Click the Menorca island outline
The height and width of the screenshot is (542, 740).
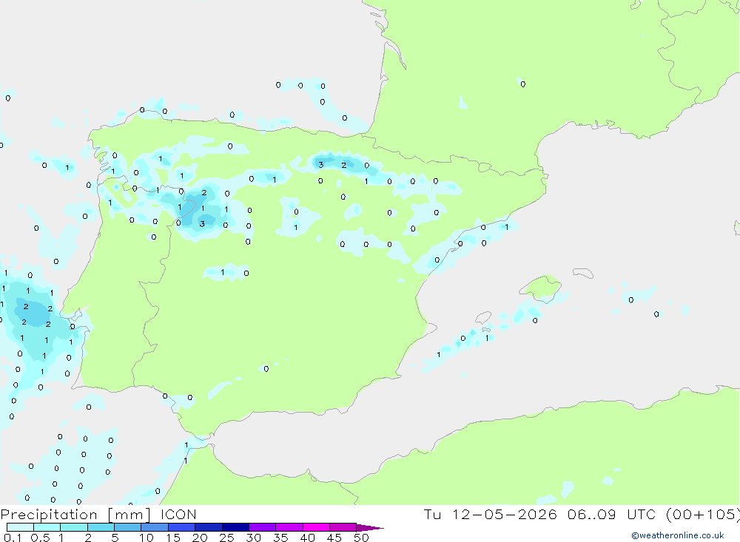pos(583,273)
